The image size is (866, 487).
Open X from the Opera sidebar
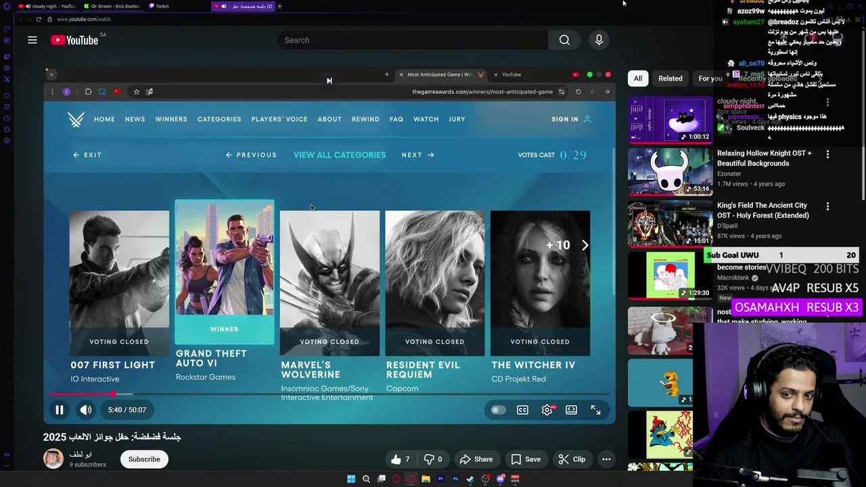click(7, 80)
